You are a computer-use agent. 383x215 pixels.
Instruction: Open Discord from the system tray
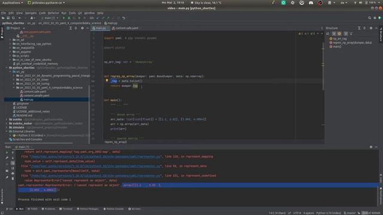click(x=311, y=2)
